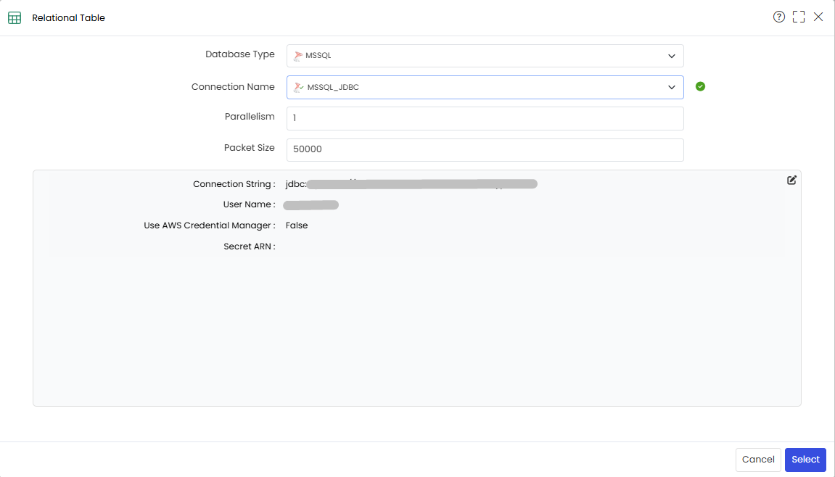Open the Database Type dropdown
The height and width of the screenshot is (477, 835).
(x=485, y=56)
